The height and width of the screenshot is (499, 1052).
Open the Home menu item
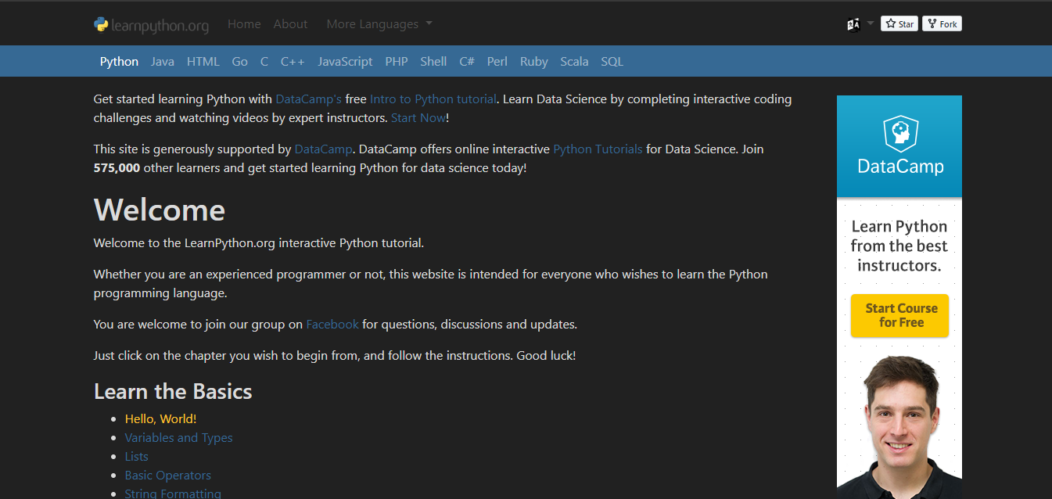[244, 23]
